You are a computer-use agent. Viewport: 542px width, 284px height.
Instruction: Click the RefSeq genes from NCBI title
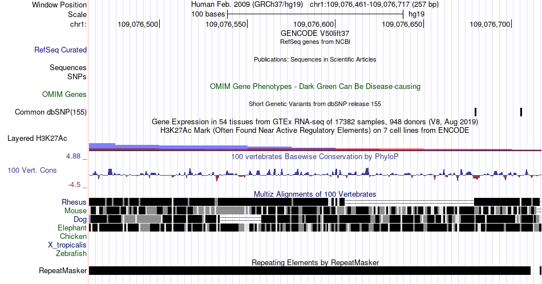click(315, 42)
